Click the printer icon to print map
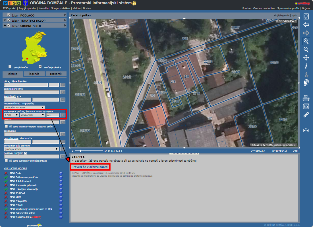 (306, 98)
